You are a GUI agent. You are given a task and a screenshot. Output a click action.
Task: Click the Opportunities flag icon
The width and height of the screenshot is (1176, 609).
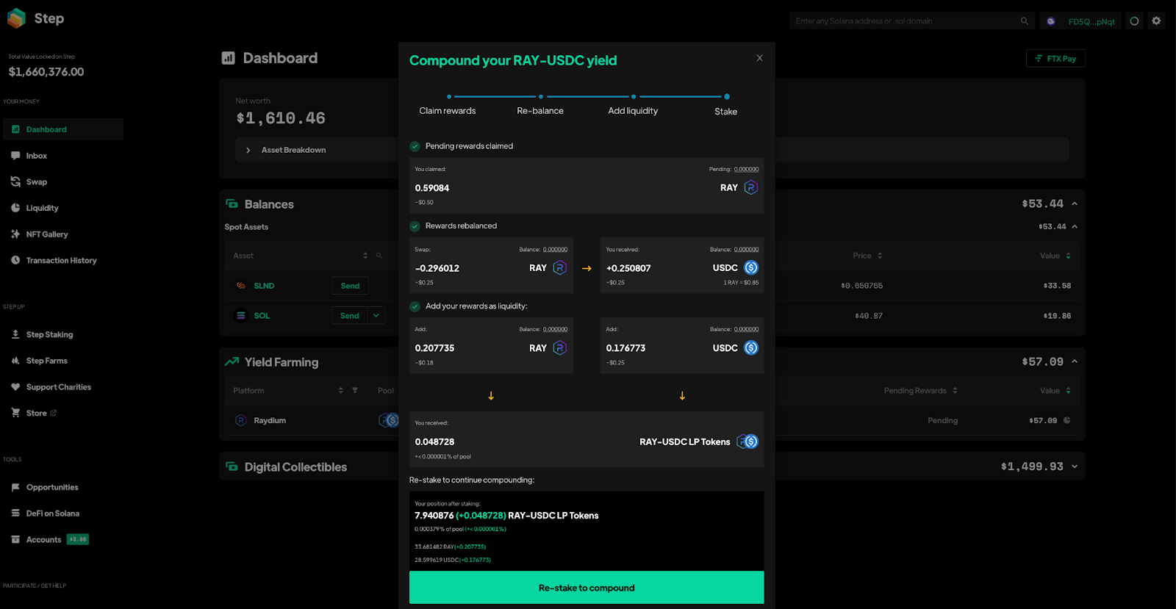click(15, 487)
